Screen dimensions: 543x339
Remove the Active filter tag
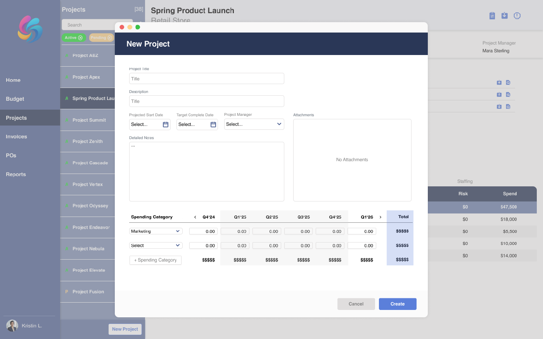coord(80,38)
